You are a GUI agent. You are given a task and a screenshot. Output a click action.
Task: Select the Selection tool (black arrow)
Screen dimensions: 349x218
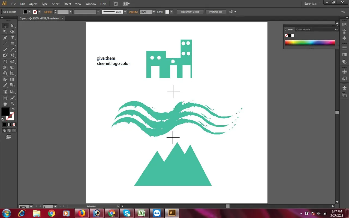pyautogui.click(x=5, y=26)
